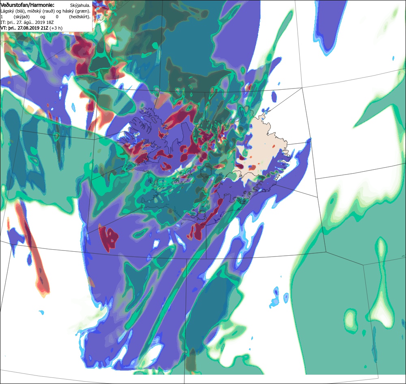The image size is (406, 384).
Task: Click the 'Veðurstofan/Harmonie:' title text
Action: point(28,5)
